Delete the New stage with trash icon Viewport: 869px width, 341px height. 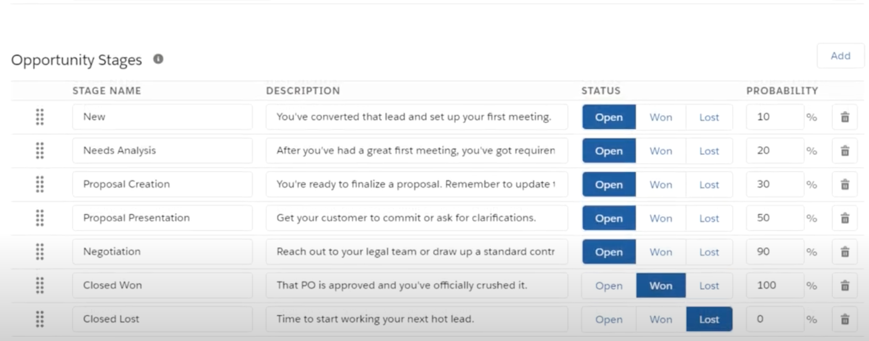[x=845, y=117]
